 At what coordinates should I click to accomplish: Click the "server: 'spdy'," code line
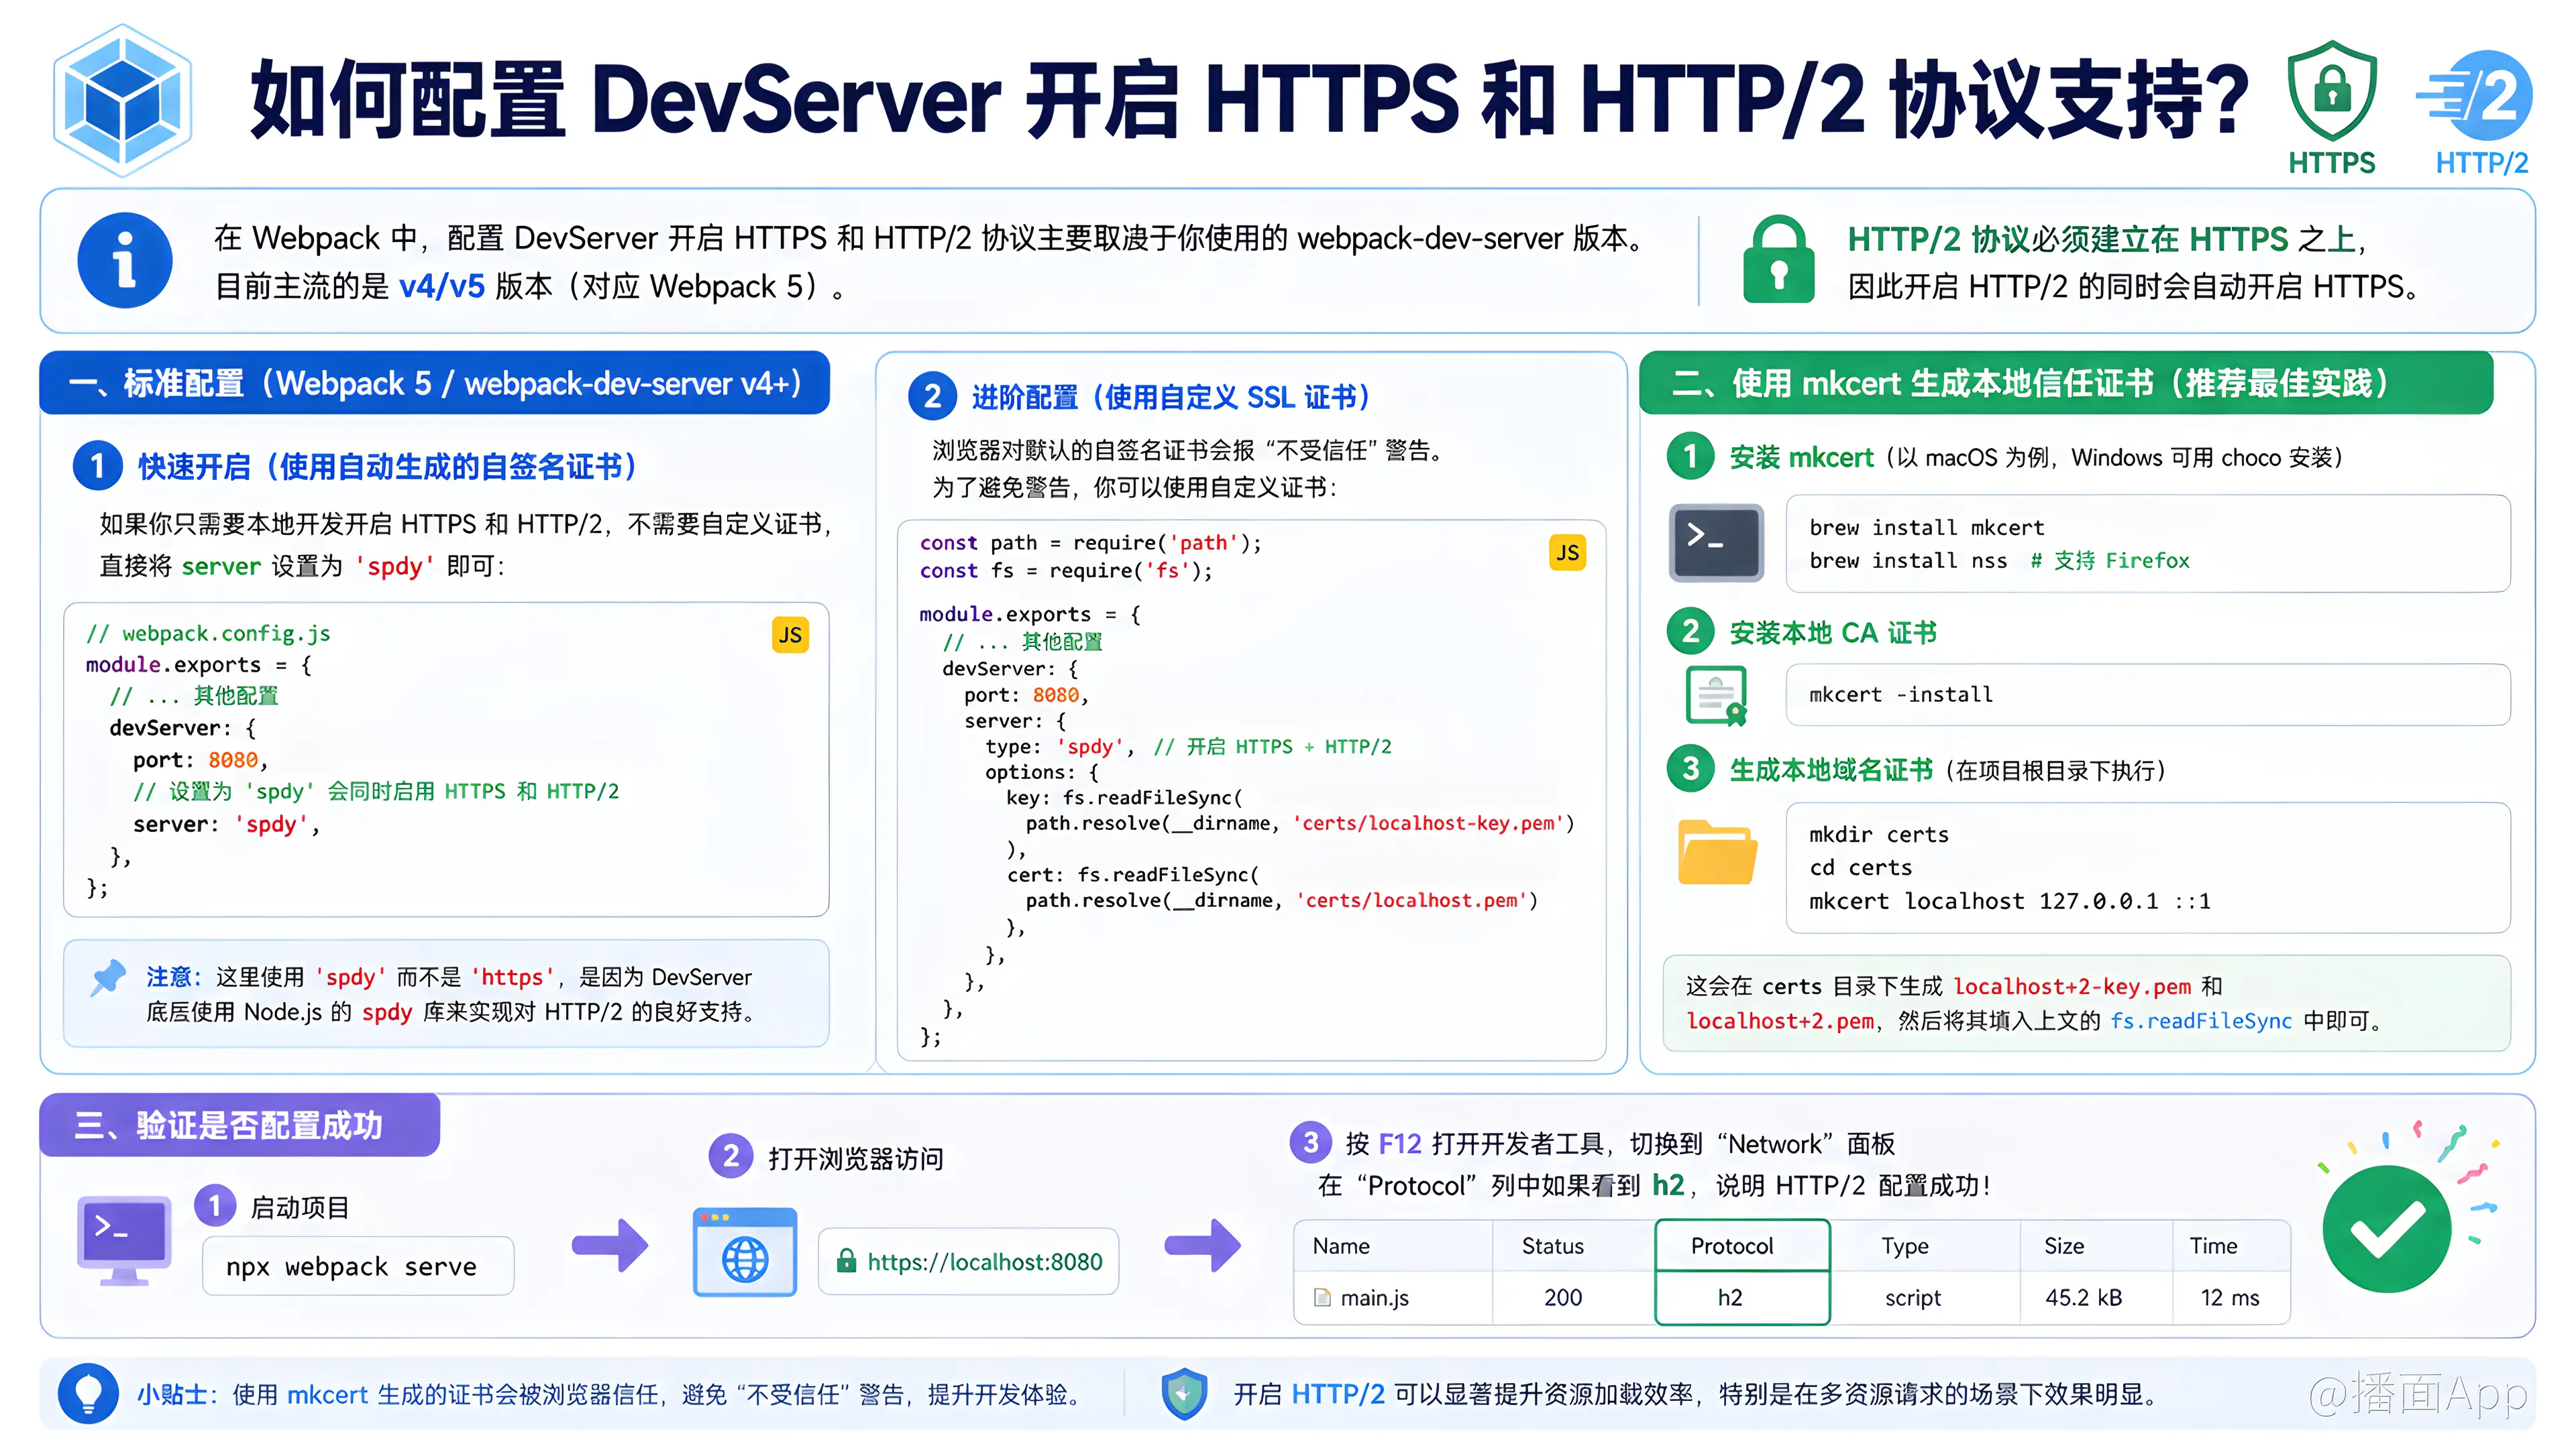(x=226, y=825)
